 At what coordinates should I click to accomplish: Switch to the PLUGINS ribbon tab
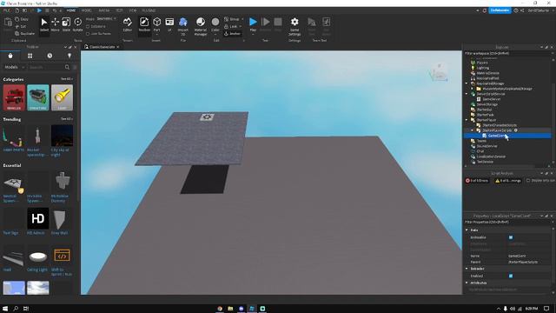[x=149, y=10]
